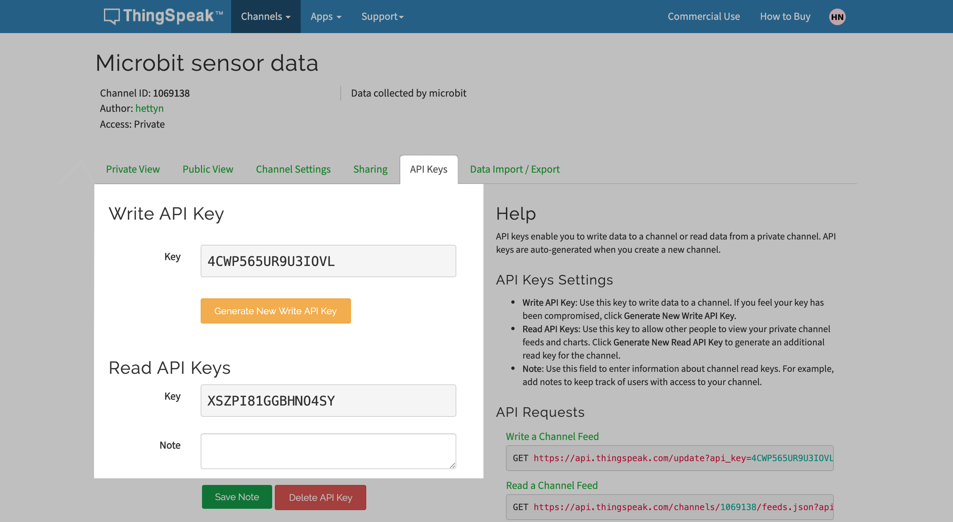Select the Data Import / Export tab
Viewport: 953px width, 522px height.
pos(514,169)
